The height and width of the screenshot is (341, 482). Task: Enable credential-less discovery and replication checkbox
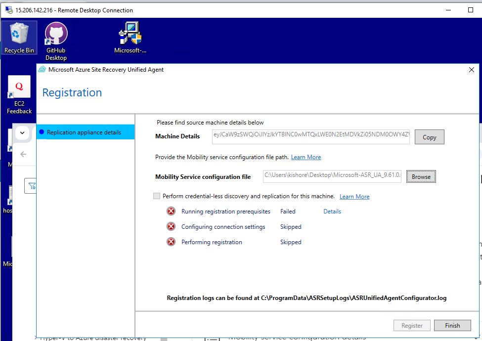pos(157,196)
